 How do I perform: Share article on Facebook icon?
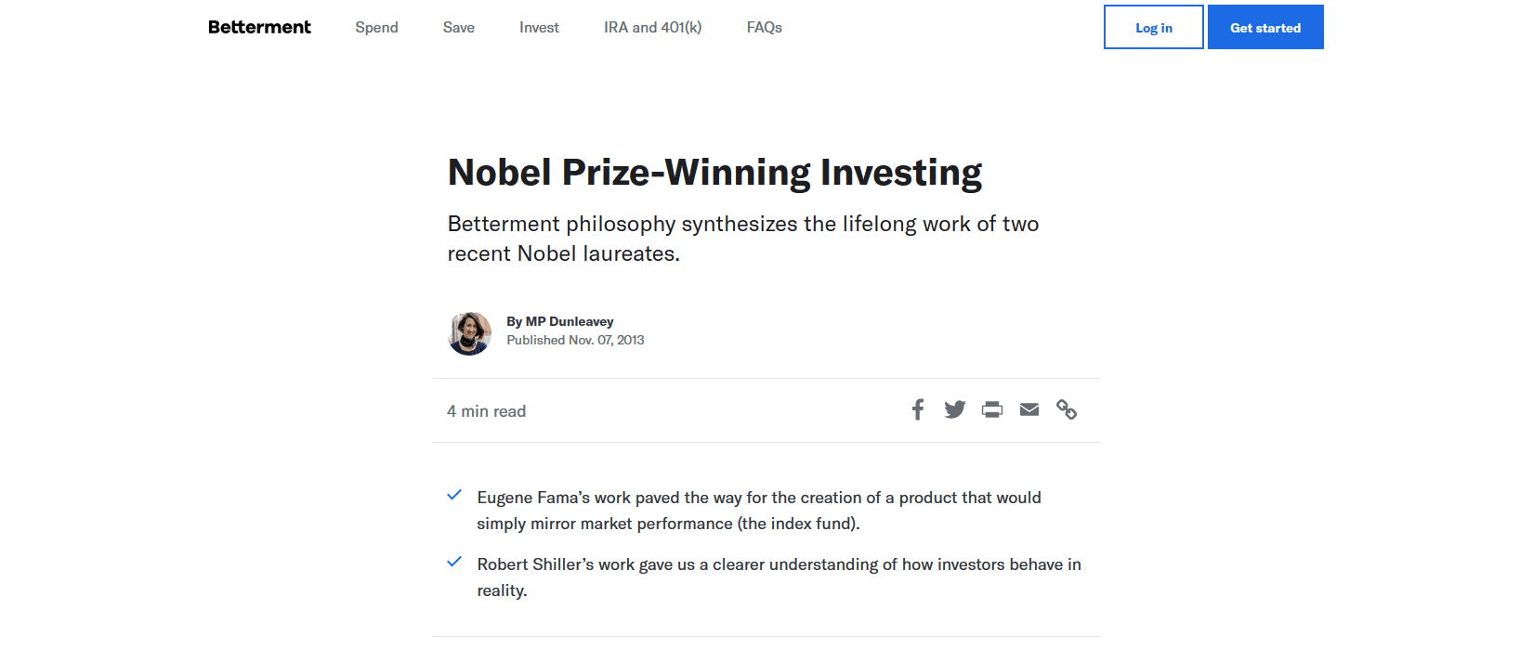click(x=918, y=409)
